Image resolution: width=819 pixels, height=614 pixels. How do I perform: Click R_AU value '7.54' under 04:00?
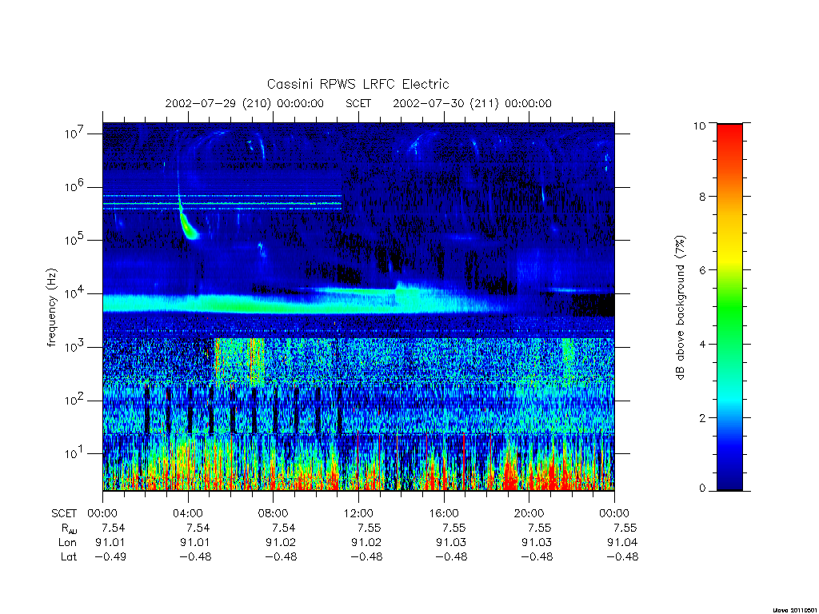(198, 528)
